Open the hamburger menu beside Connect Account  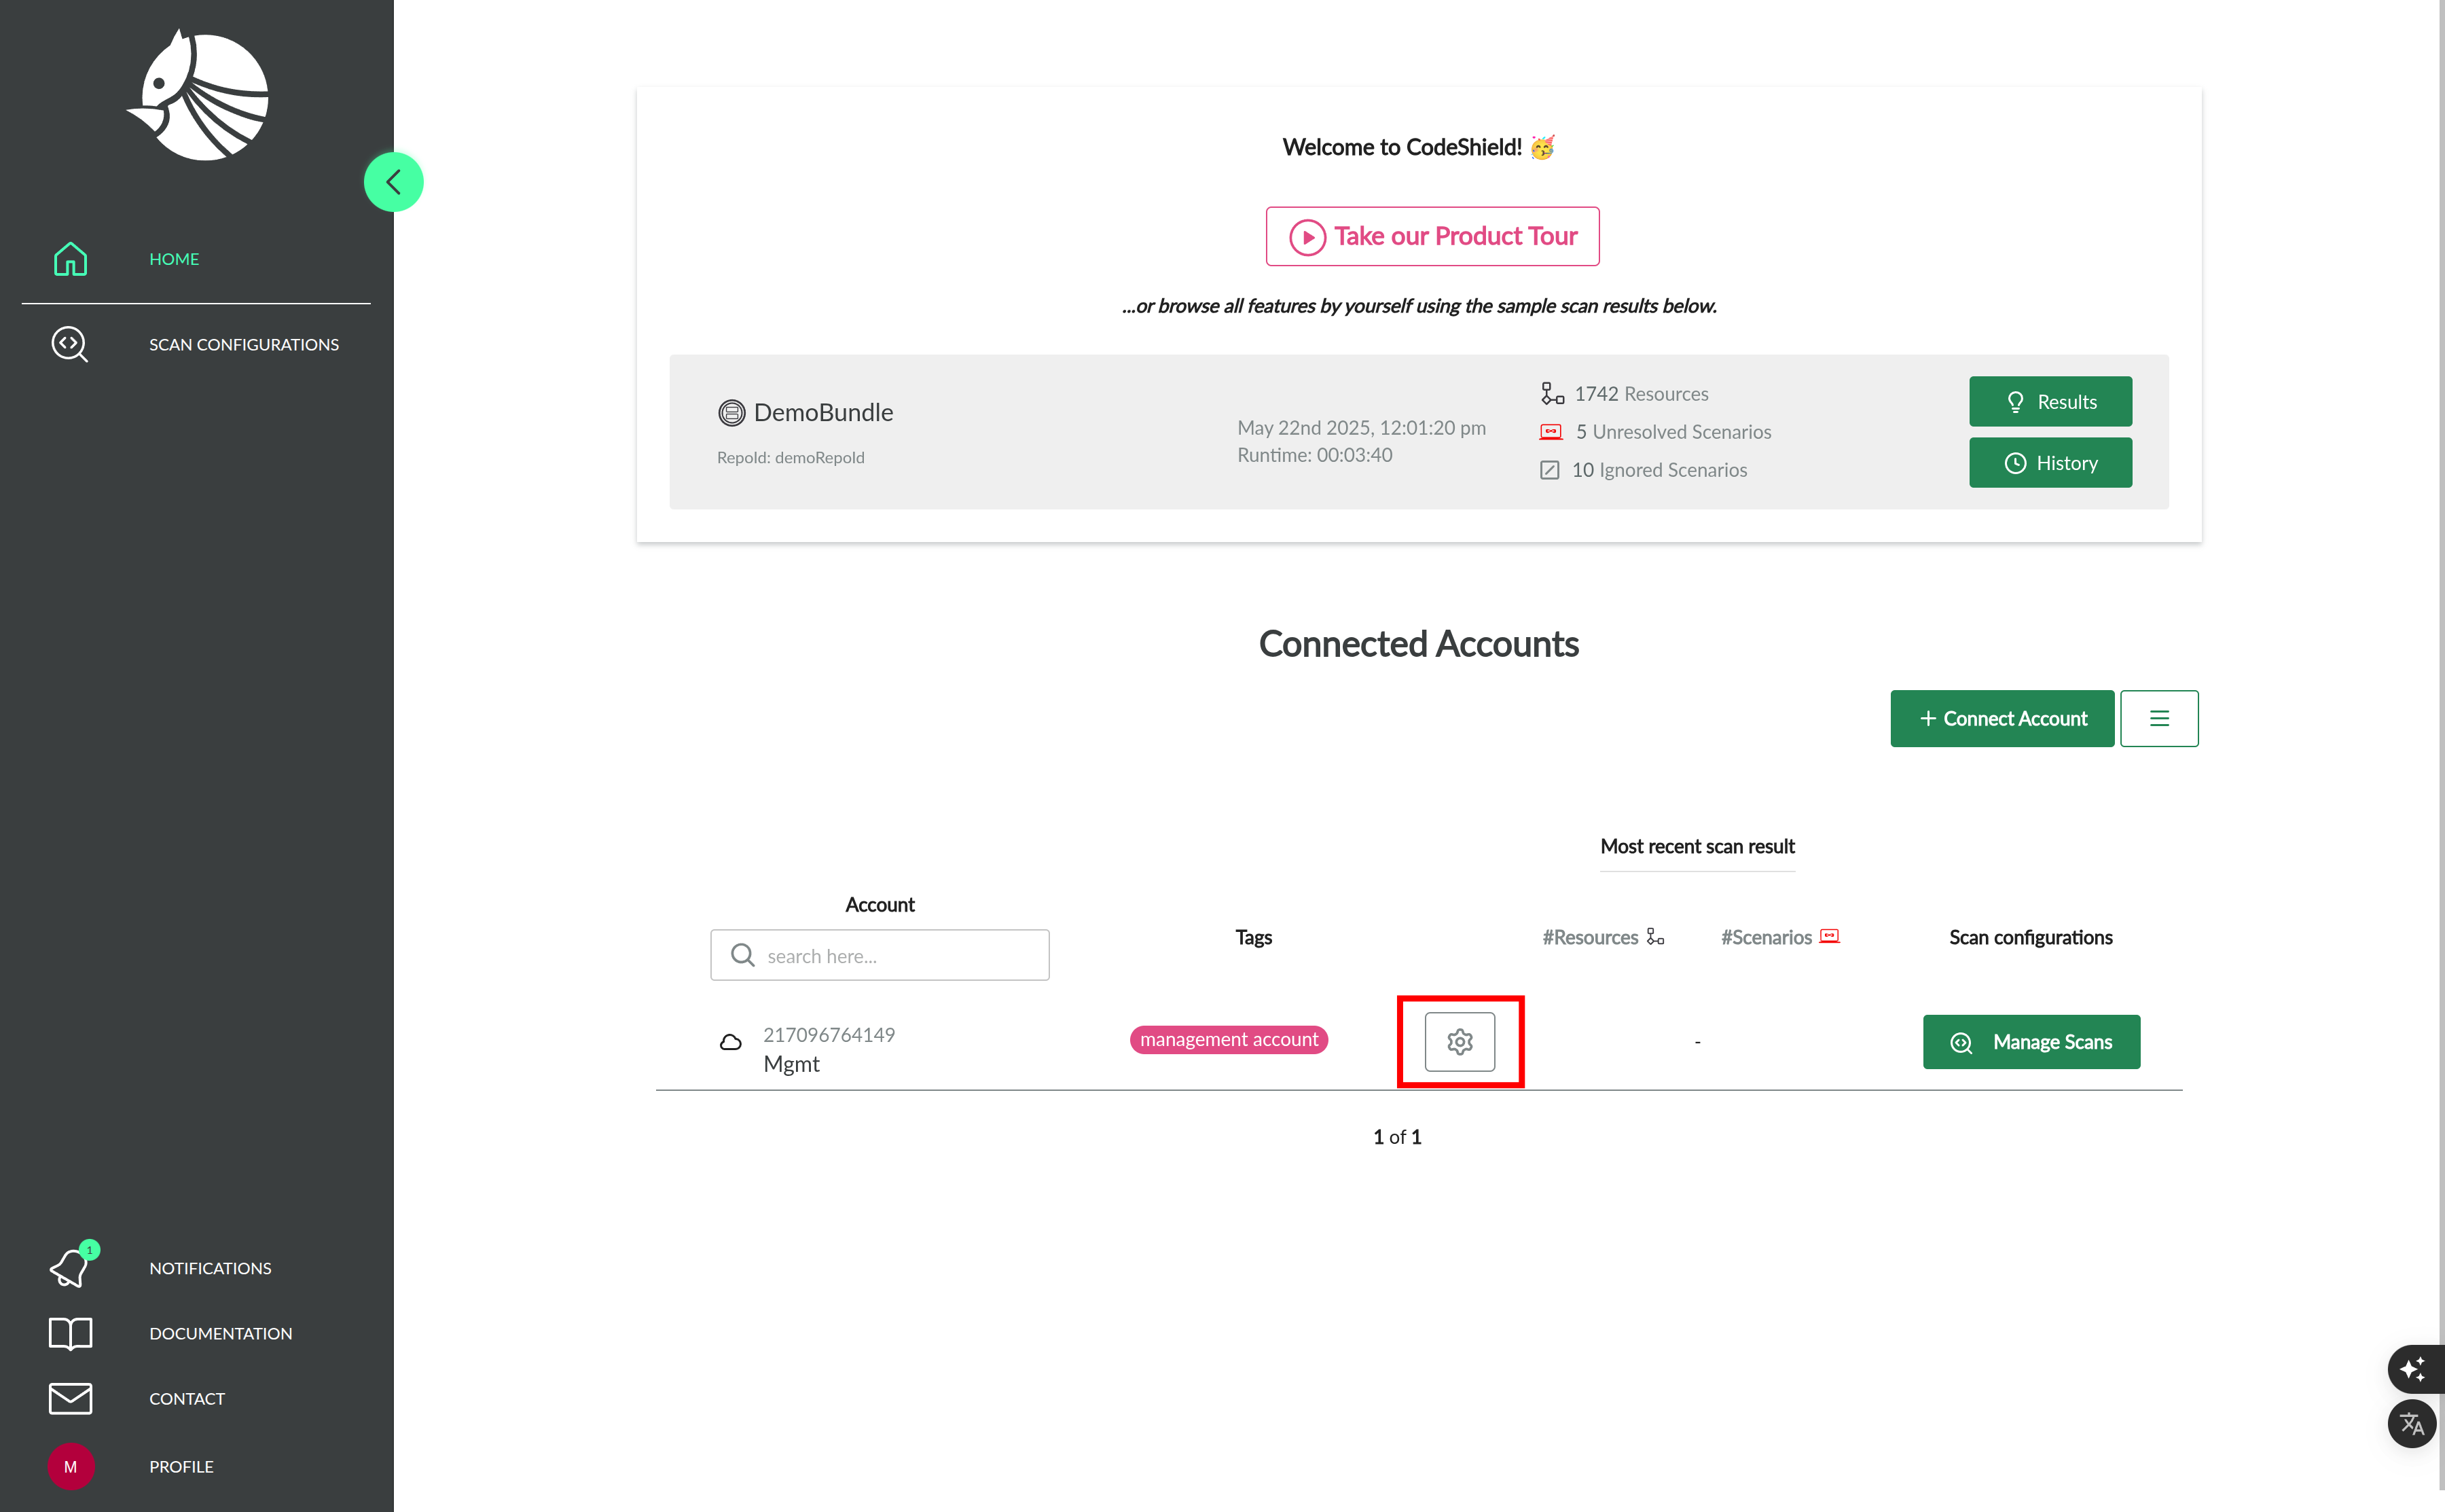pyautogui.click(x=2158, y=718)
